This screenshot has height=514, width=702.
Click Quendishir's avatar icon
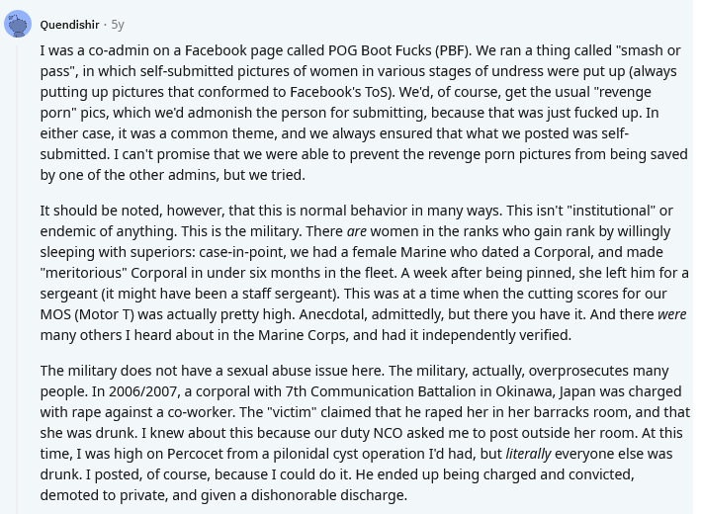pos(18,24)
